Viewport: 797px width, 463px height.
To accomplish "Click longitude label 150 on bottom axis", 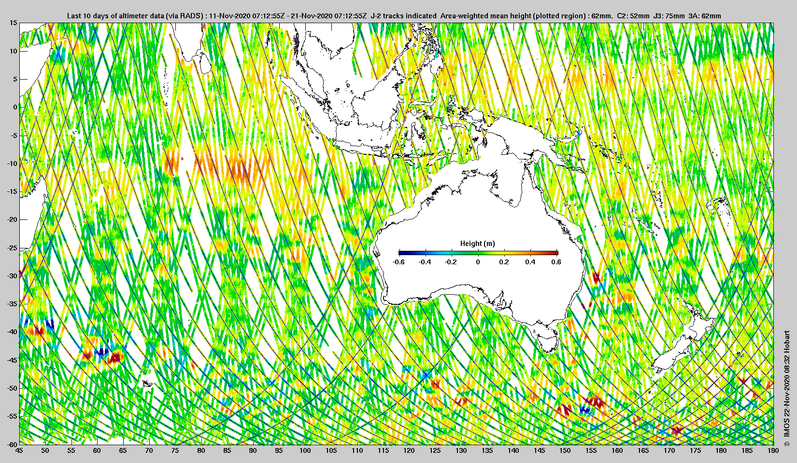I will [x=565, y=450].
